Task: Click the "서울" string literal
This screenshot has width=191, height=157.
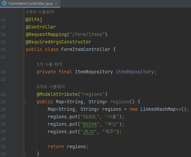Action: point(112,117)
